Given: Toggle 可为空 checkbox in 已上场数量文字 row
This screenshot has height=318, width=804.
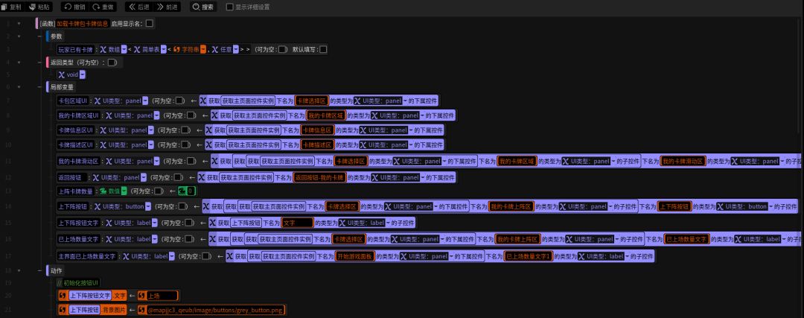Looking at the screenshot, I should pos(188,239).
